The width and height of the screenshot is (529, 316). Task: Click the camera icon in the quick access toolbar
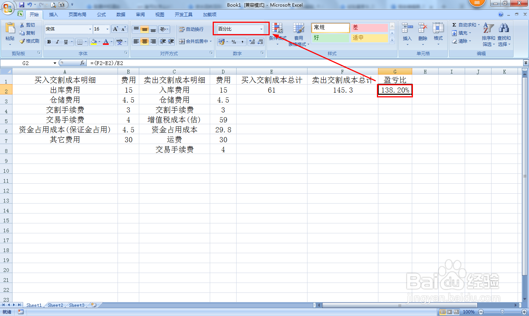[x=62, y=5]
